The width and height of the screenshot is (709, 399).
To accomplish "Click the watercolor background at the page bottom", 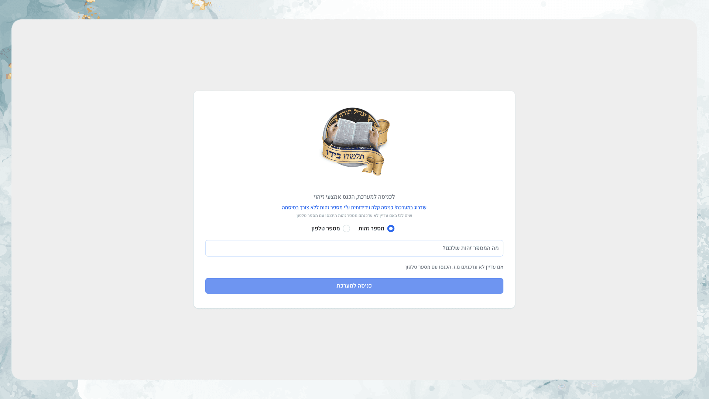I will coord(354,389).
